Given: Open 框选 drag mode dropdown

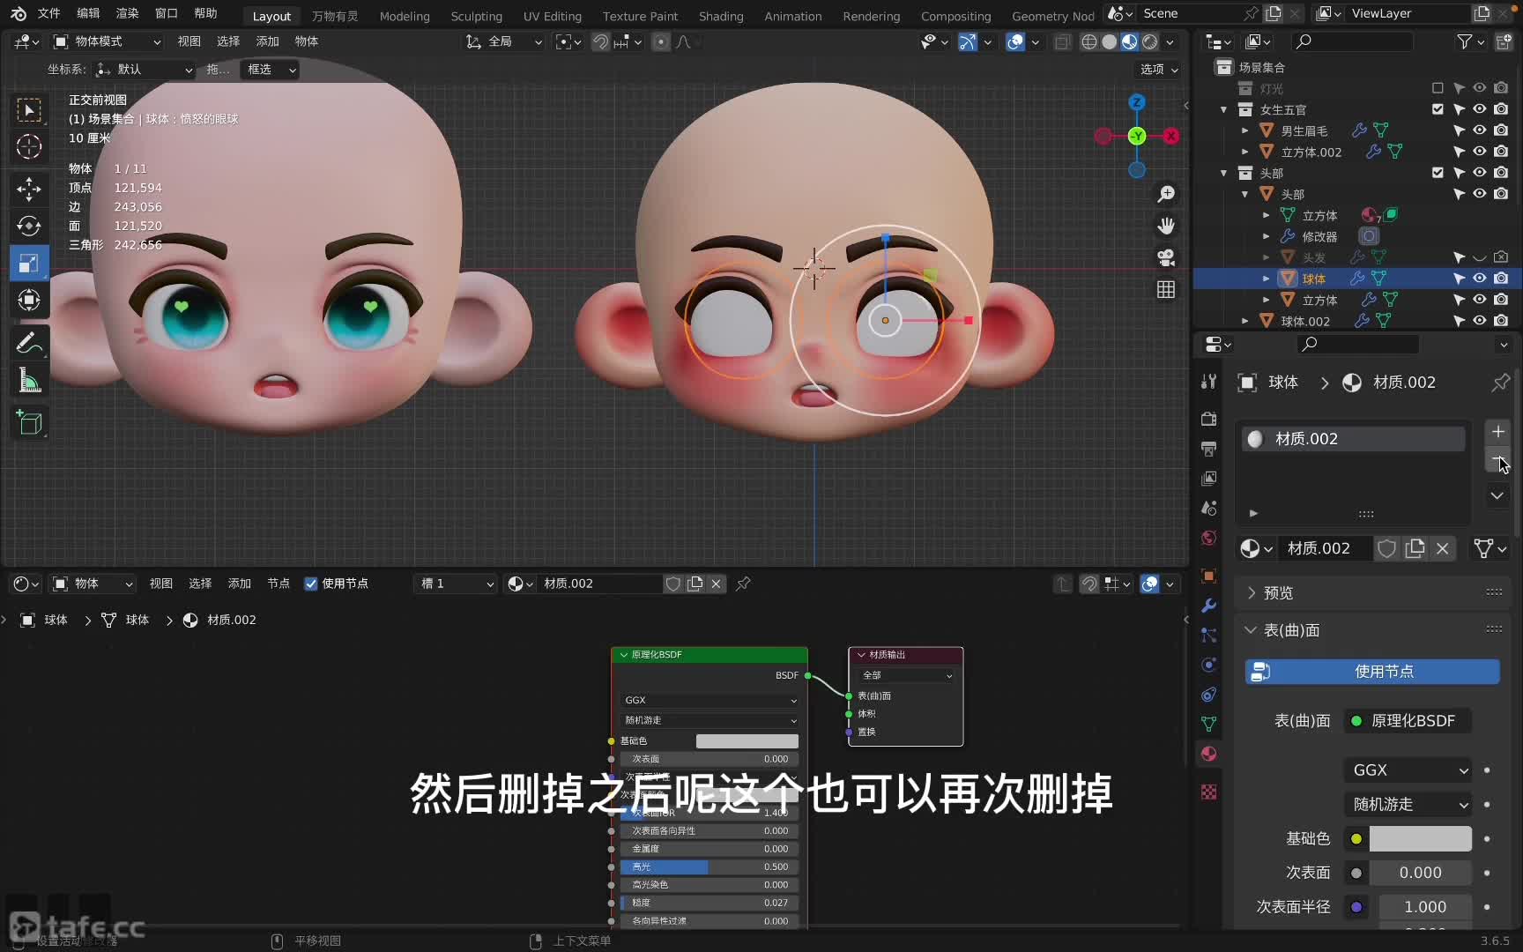Looking at the screenshot, I should click(270, 69).
